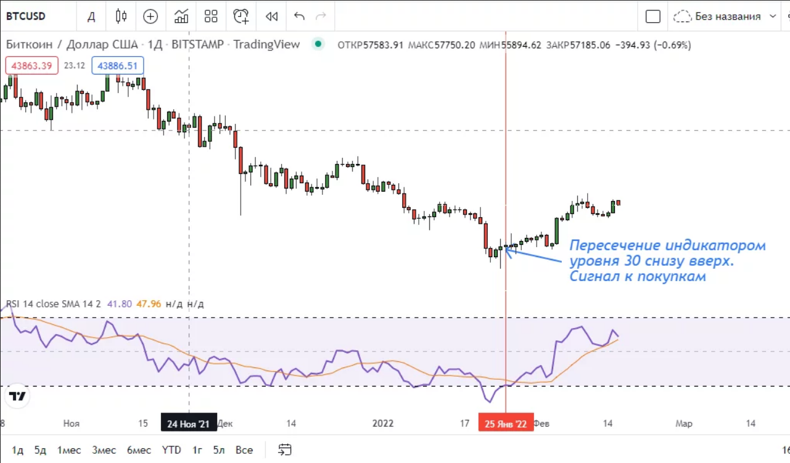Click the red sell price 43863.39 button

pos(31,65)
